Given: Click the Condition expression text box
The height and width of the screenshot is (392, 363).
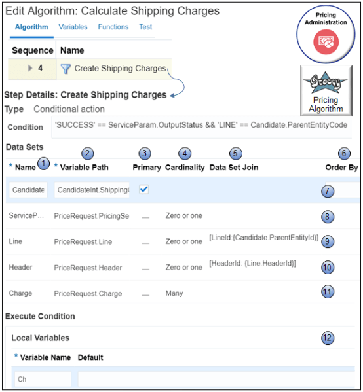Looking at the screenshot, I should coord(202,127).
